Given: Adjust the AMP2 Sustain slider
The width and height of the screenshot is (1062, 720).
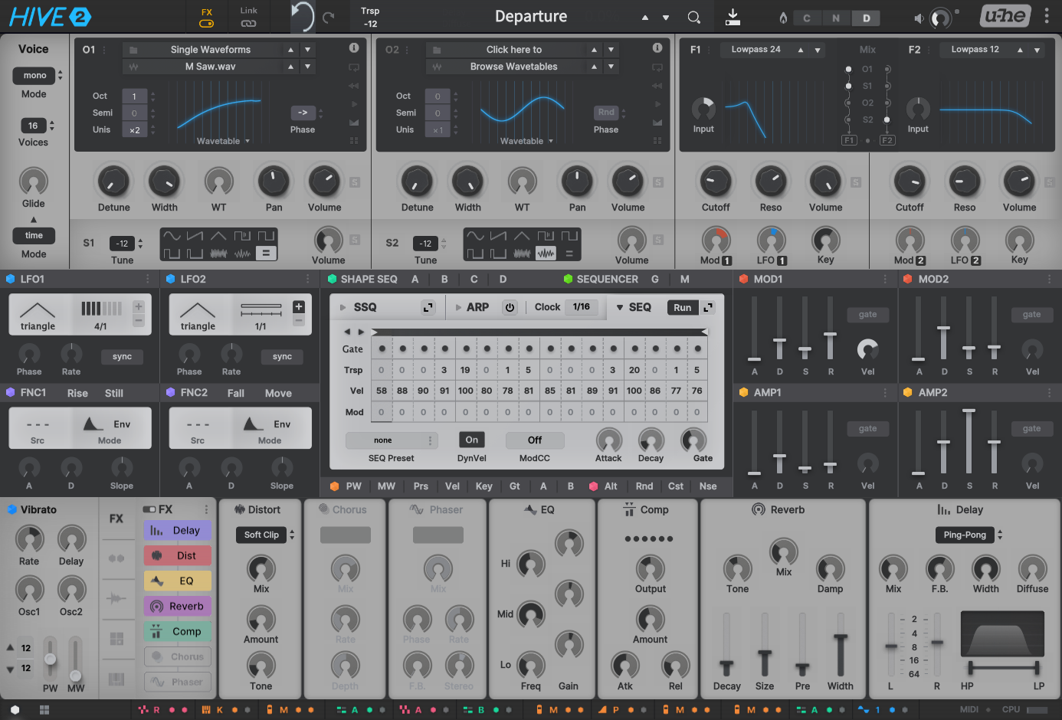Looking at the screenshot, I should click(969, 443).
